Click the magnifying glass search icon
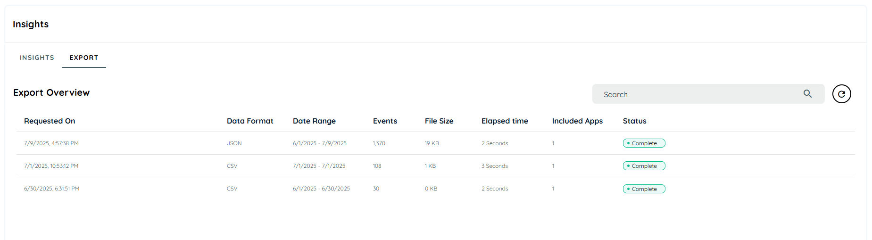 [807, 94]
